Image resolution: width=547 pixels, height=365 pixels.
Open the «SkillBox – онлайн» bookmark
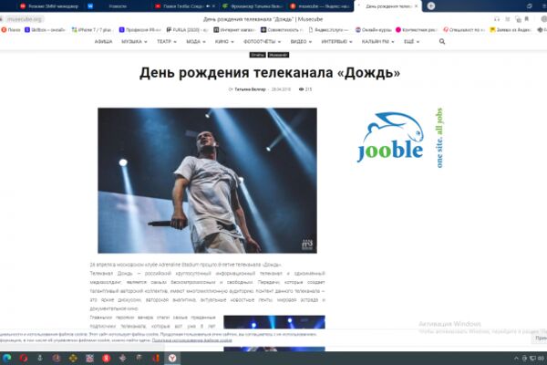(x=45, y=30)
